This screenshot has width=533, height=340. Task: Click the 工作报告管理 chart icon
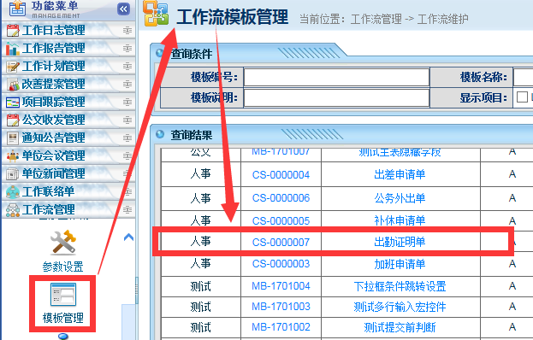(13, 48)
